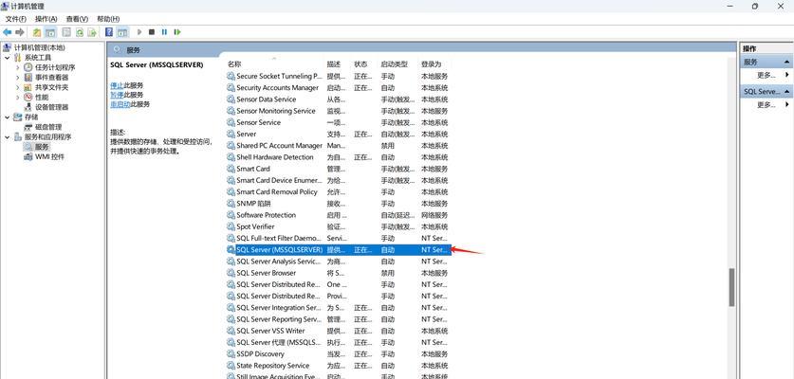
Task: Click gear icon of Secure Socket Tunneling row
Action: (231, 76)
